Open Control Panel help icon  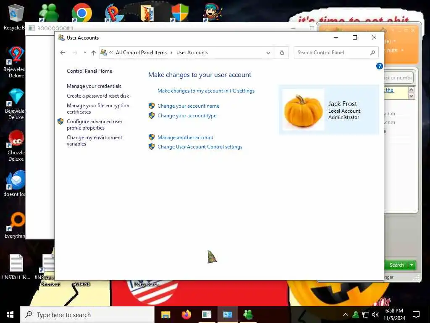coord(379,66)
